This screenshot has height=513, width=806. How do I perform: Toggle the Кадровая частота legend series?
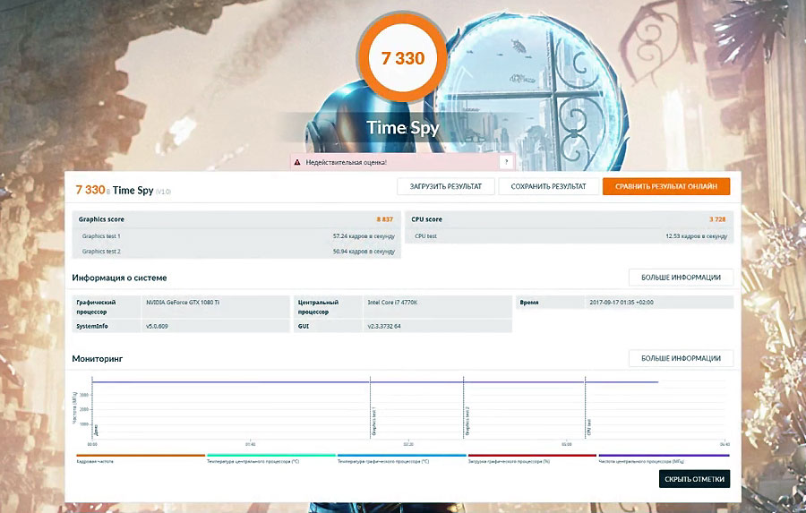tap(141, 458)
